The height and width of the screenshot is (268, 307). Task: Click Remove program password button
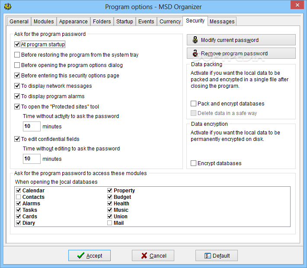click(241, 53)
